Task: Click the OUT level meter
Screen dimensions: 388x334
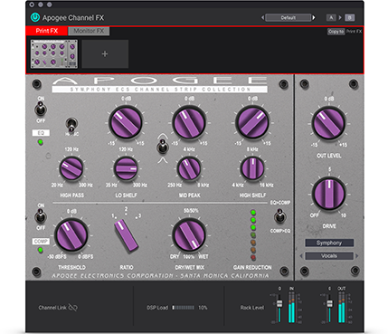Action: [341, 308]
